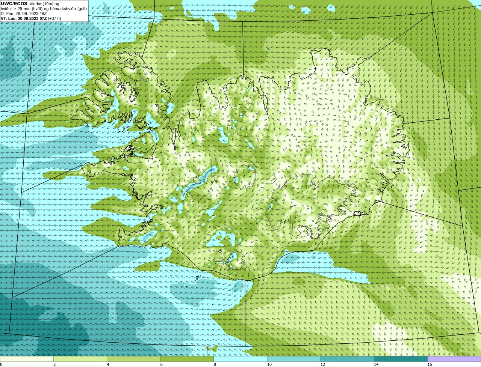Click the 12–14 m/s teal legend swatch
The width and height of the screenshot is (481, 367).
click(347, 359)
